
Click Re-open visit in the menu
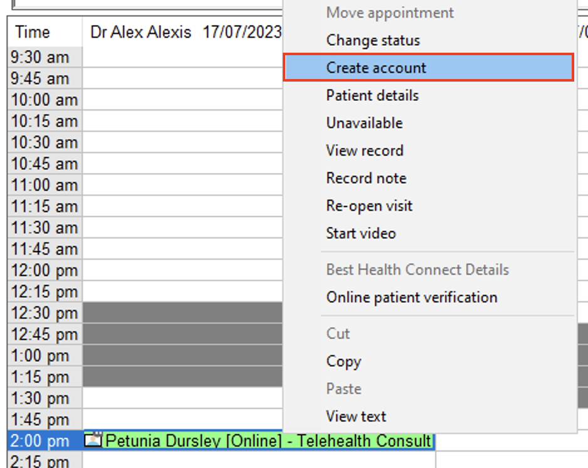coord(369,206)
